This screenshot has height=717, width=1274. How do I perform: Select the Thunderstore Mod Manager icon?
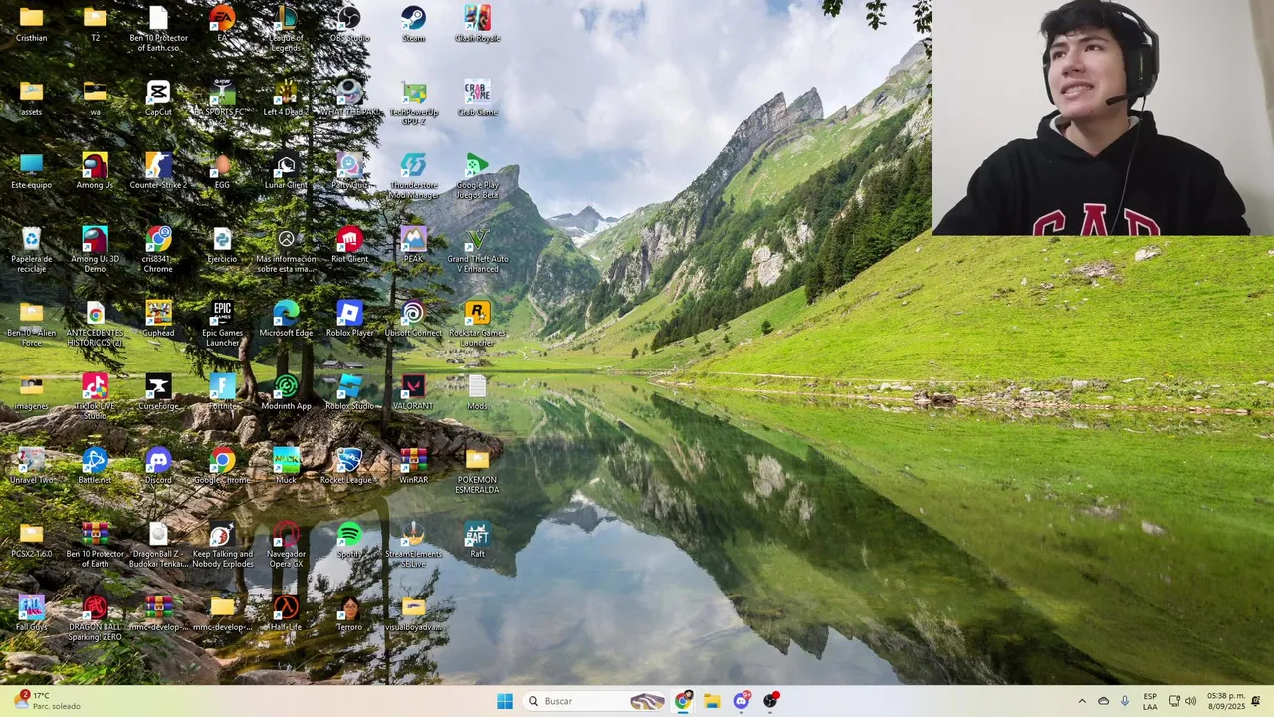pos(413,176)
